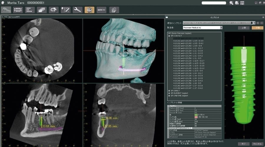Select the highlighted implant planning tool

(x=89, y=10)
